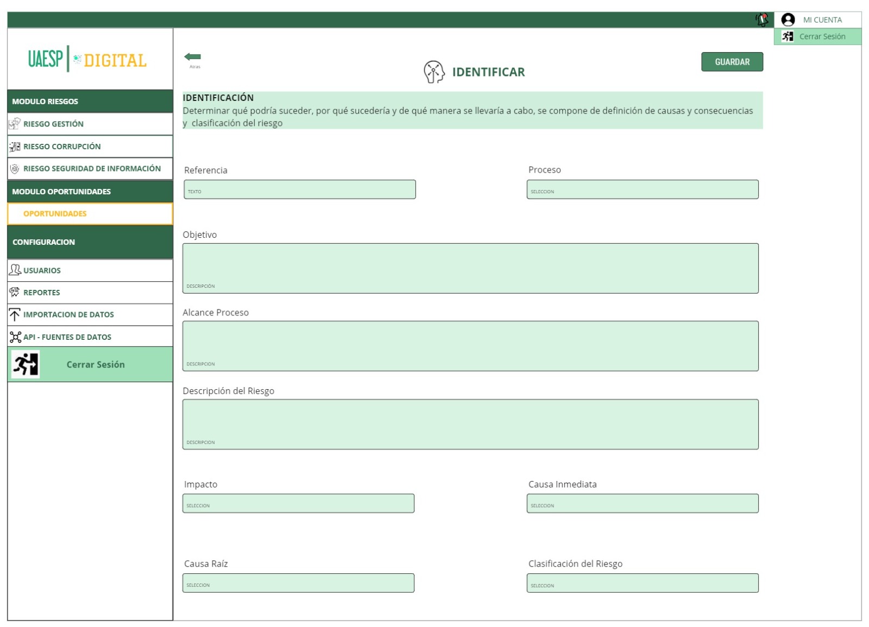Click the Configuracion section header
The height and width of the screenshot is (627, 869).
point(90,242)
